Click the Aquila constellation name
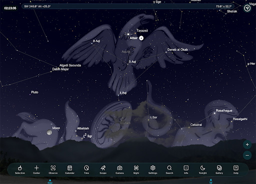 click(126, 51)
